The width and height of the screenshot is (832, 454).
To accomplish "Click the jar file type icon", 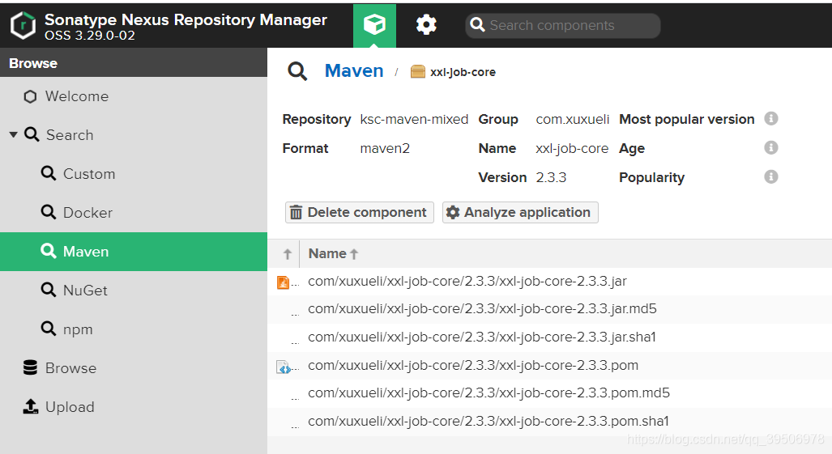I will (283, 282).
